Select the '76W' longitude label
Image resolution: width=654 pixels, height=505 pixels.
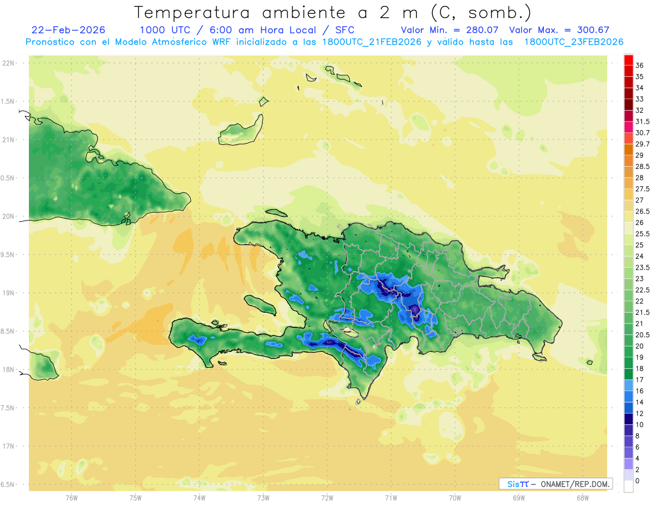coord(71,498)
